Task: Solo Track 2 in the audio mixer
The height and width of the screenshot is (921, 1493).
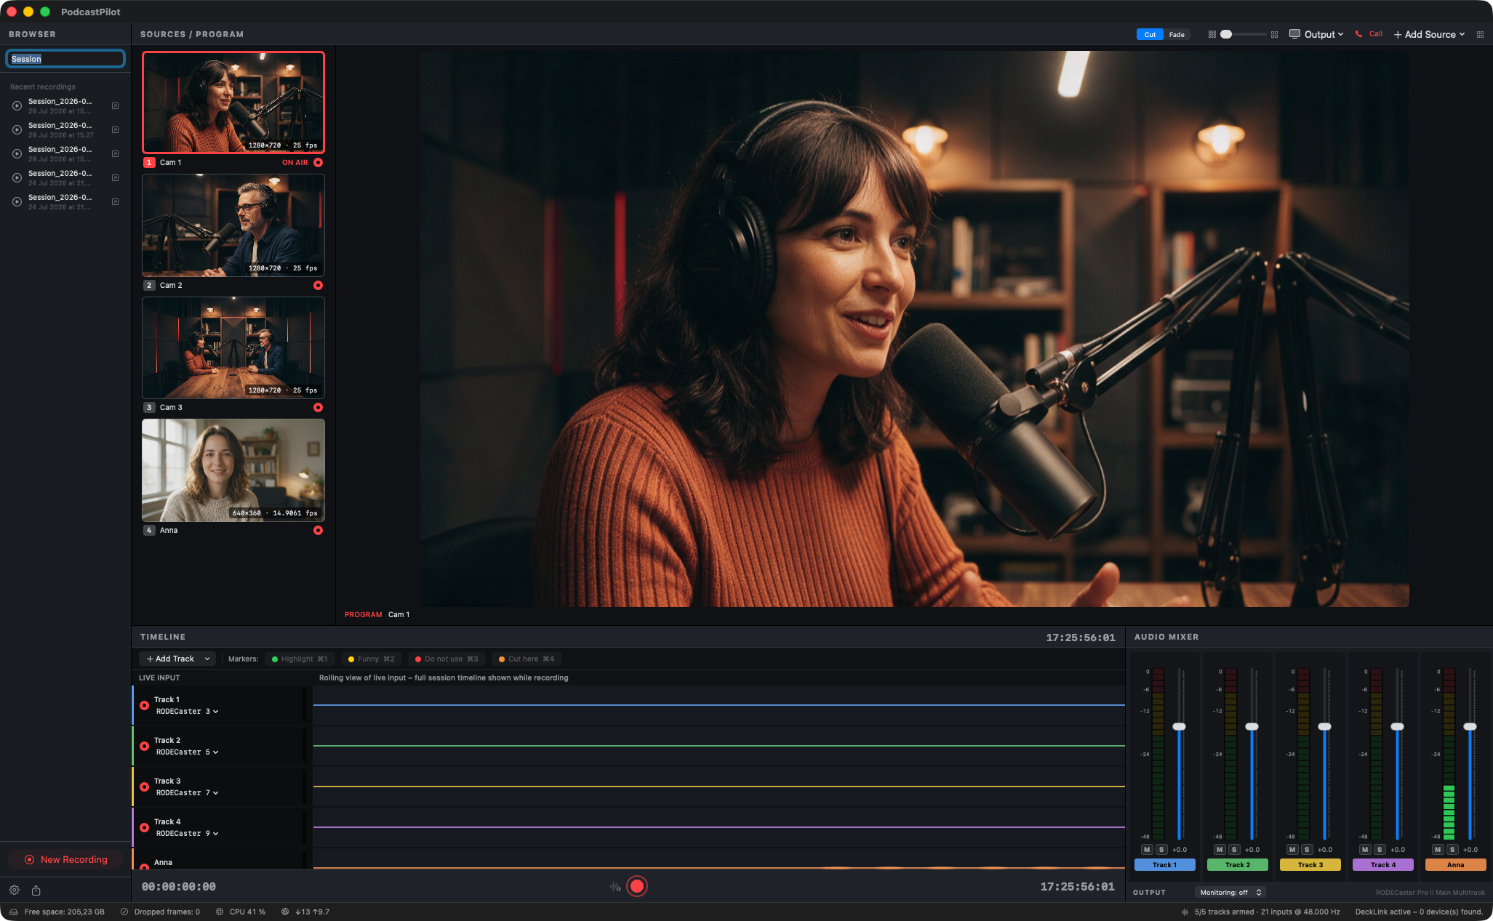Action: [1234, 850]
